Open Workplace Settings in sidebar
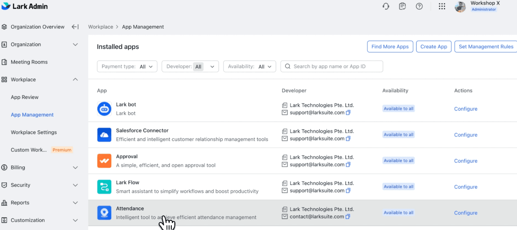The image size is (517, 230). tap(34, 132)
